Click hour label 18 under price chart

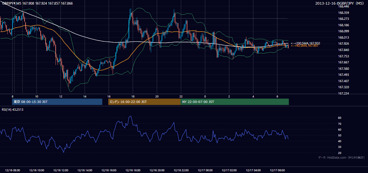(x=133, y=96)
